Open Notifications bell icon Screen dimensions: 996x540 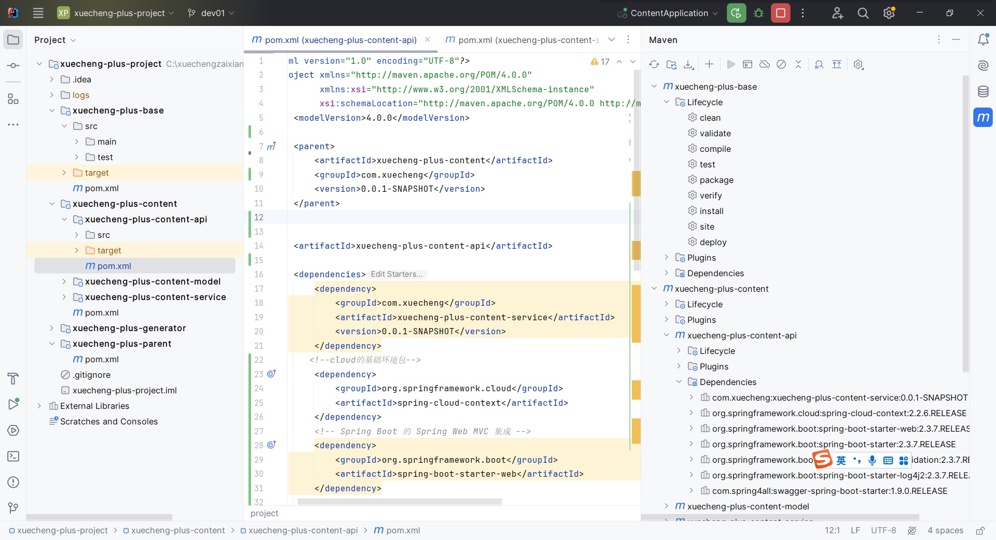tap(983, 39)
